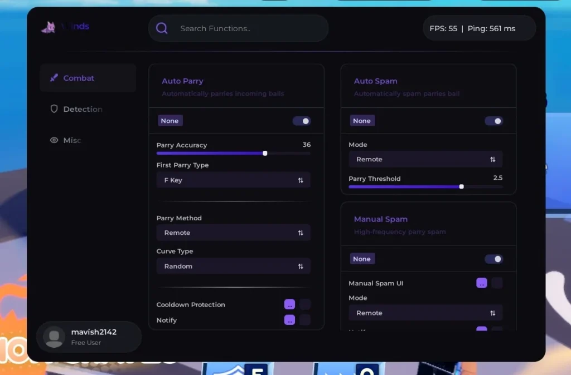Enable the Notify checkbox under Auto Parry
The image size is (571, 375).
click(305, 320)
